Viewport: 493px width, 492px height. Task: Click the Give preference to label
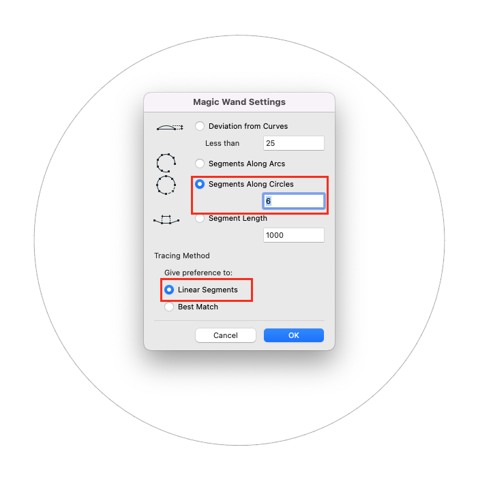click(198, 273)
